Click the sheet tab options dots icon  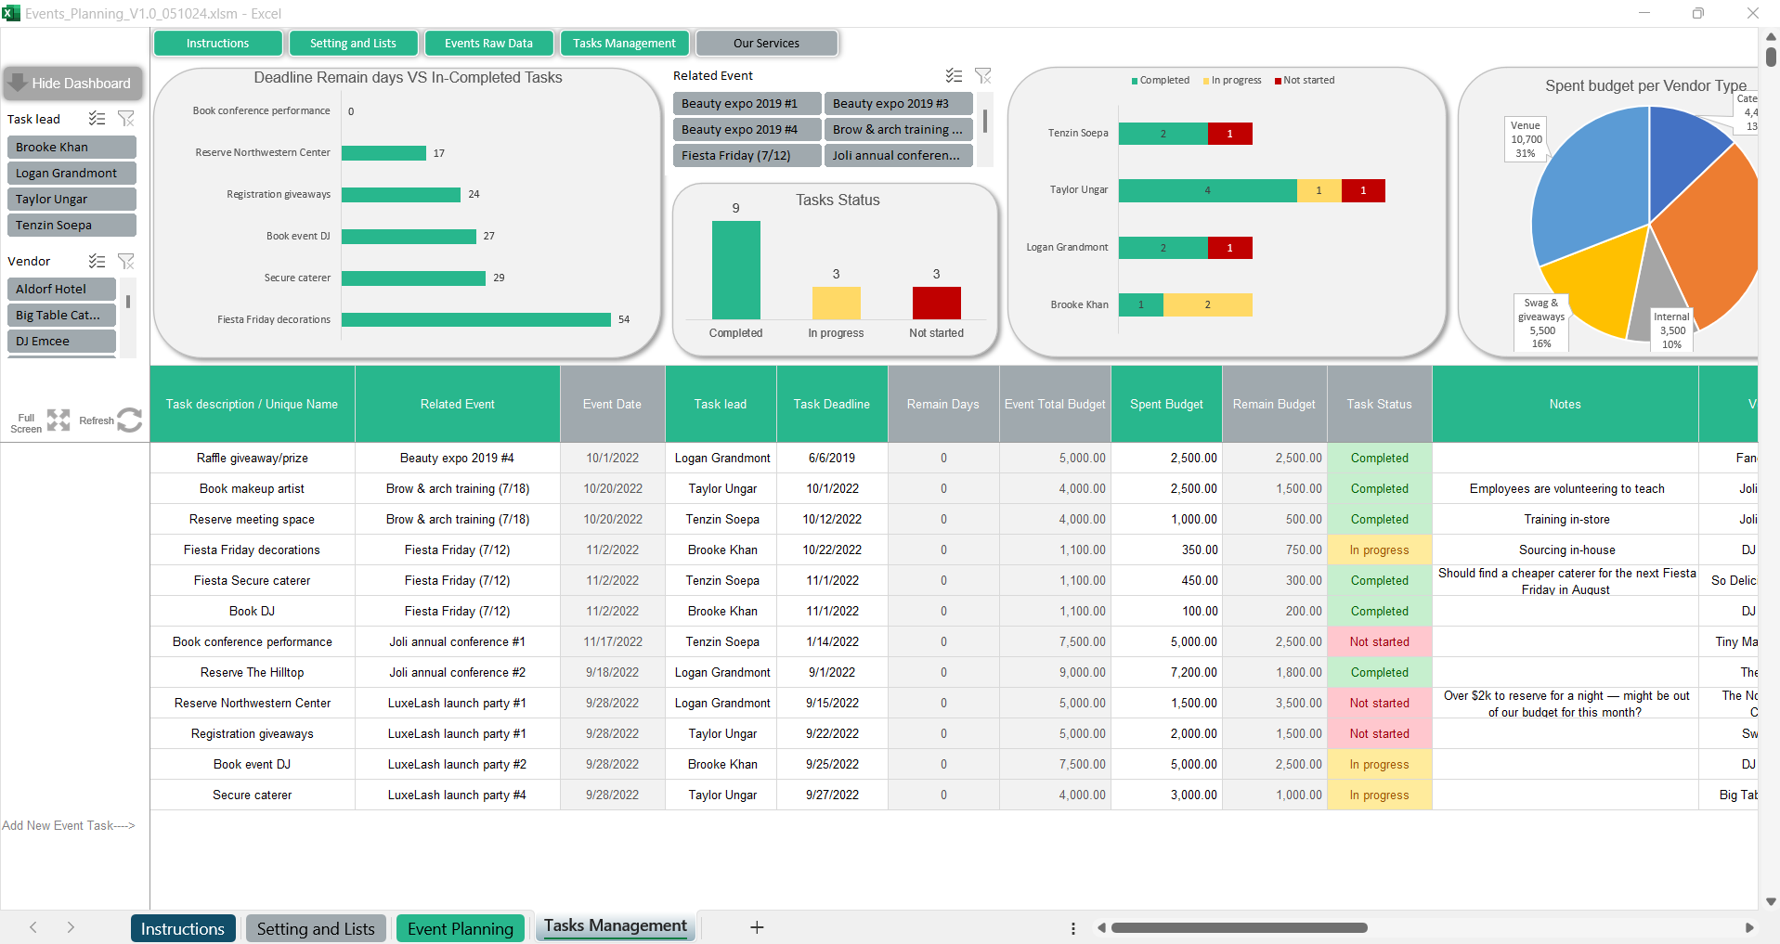[x=1073, y=928]
